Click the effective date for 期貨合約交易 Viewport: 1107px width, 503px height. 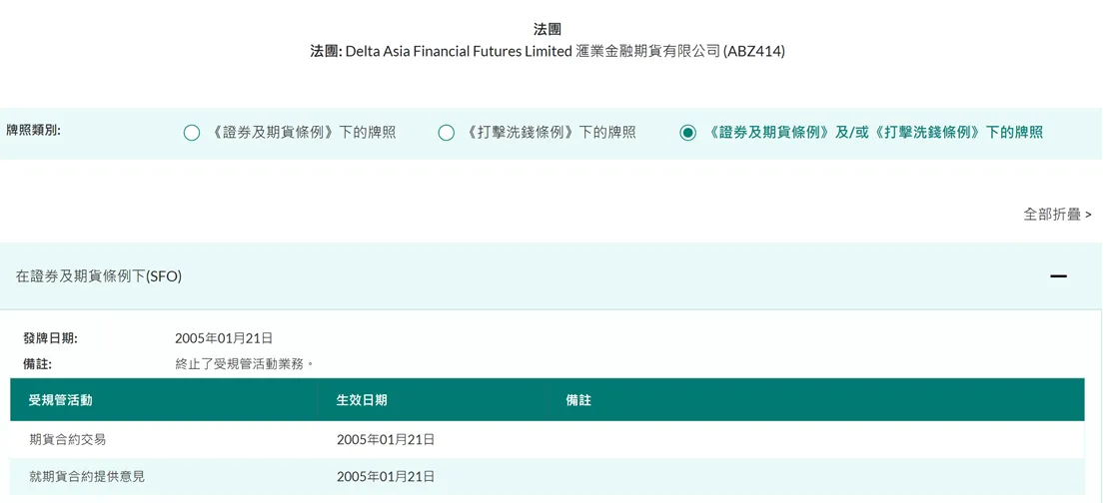tap(386, 439)
